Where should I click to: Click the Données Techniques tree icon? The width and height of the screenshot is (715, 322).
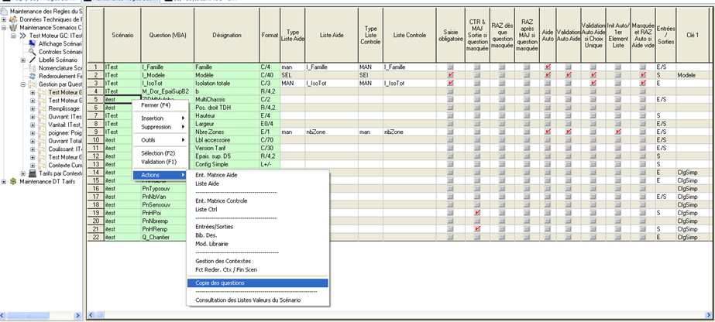coord(13,19)
